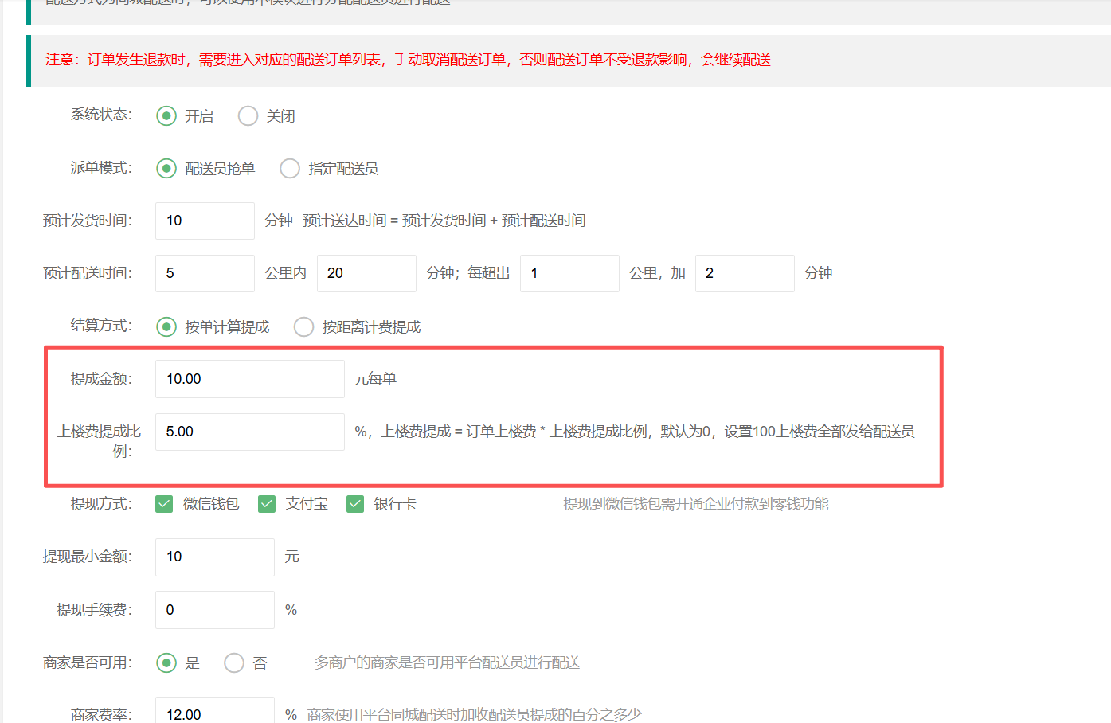Select 否 for 商家是否可用

(234, 663)
